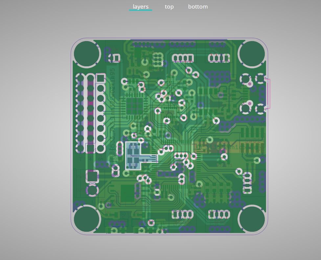Click the bottom-center four-pin connector pads
Image resolution: width=321 pixels, height=260 pixels.
[183, 215]
